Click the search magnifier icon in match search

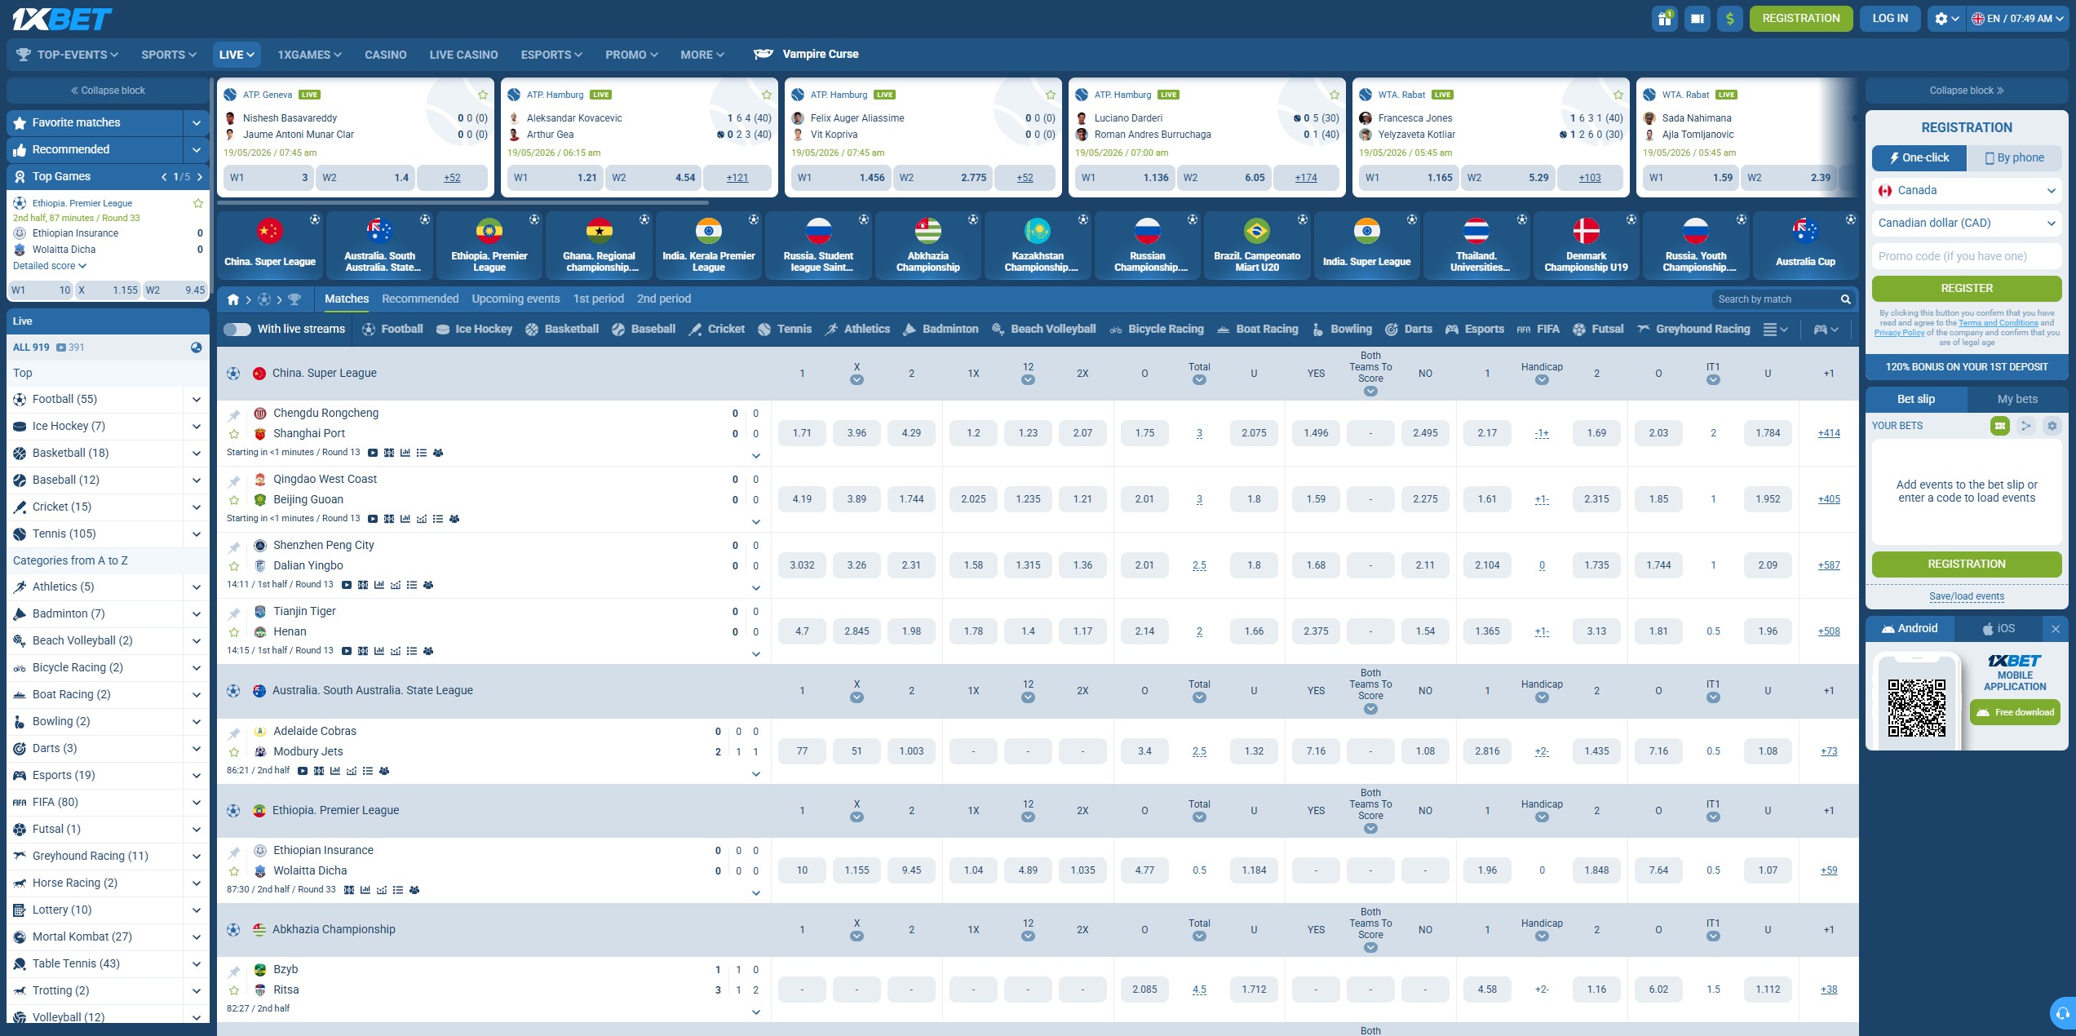click(x=1845, y=299)
